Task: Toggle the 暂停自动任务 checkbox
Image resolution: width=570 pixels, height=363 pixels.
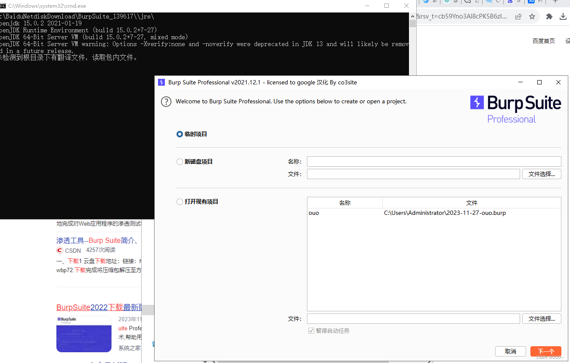Action: click(311, 331)
